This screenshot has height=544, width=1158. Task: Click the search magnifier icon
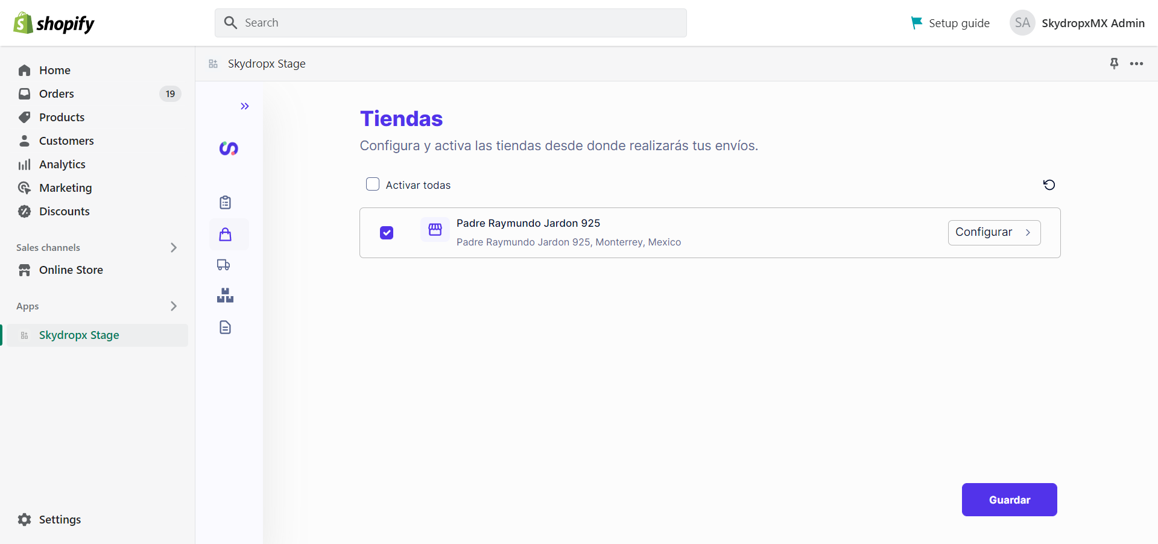point(230,23)
